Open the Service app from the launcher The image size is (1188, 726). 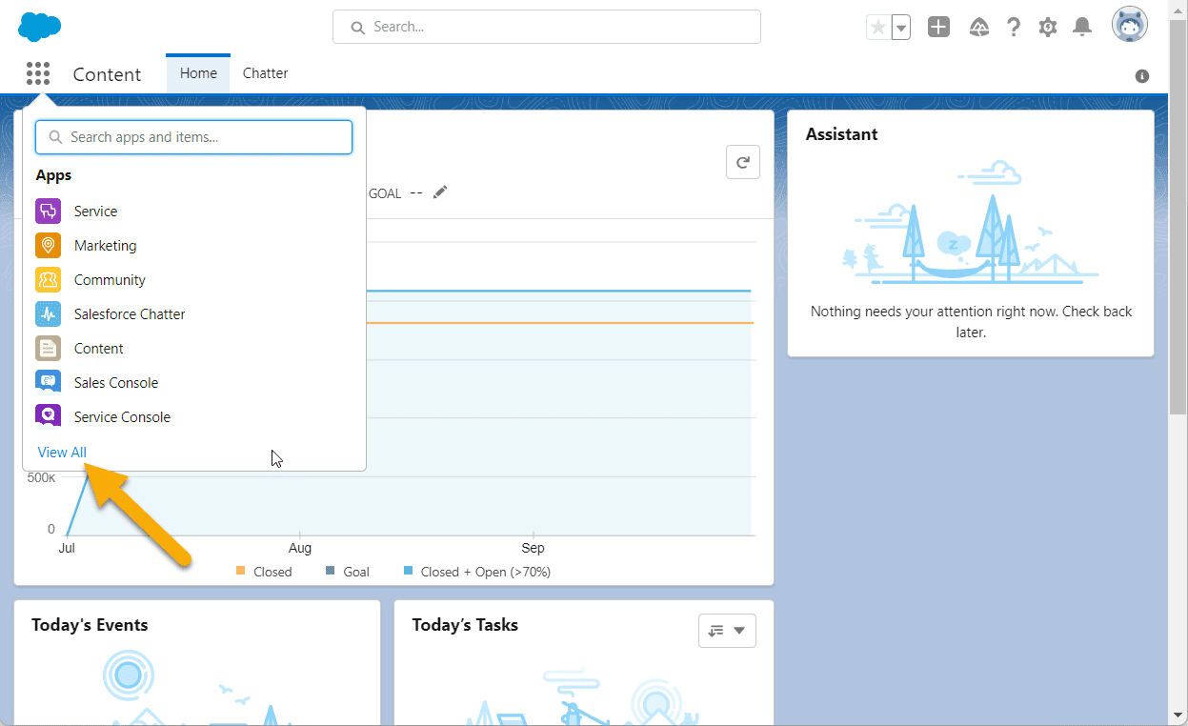pos(94,211)
